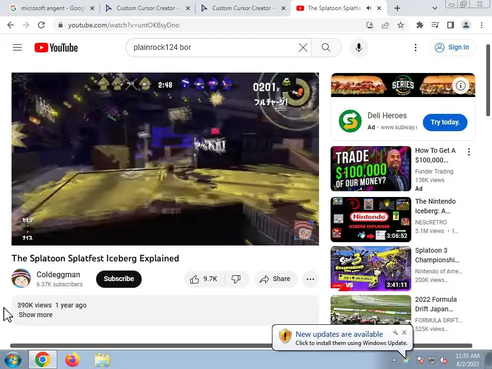This screenshot has width=492, height=369.
Task: Share this page via address bar icon
Action: (x=385, y=25)
